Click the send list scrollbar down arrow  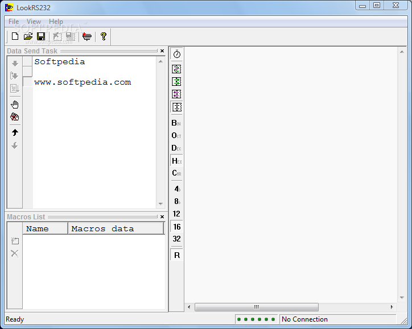point(160,204)
